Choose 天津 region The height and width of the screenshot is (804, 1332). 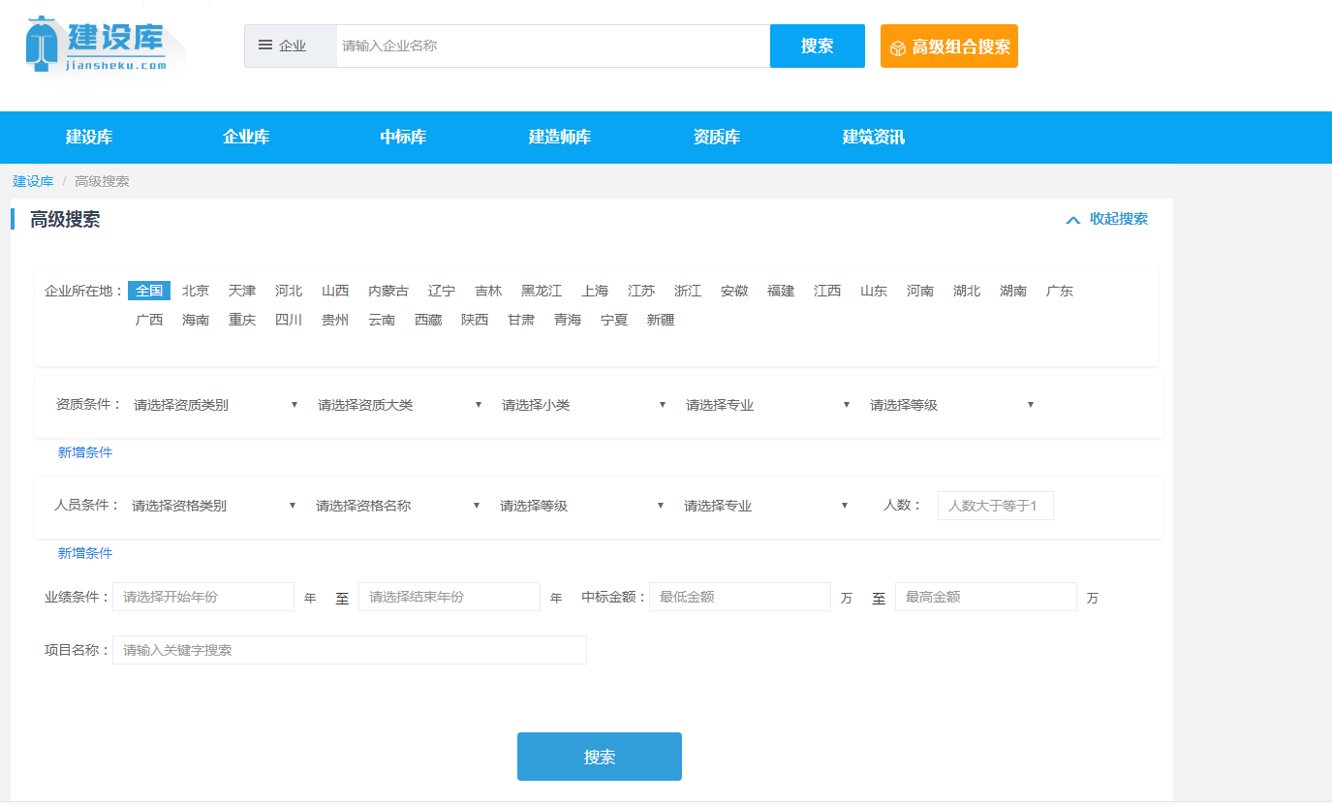[x=242, y=291]
